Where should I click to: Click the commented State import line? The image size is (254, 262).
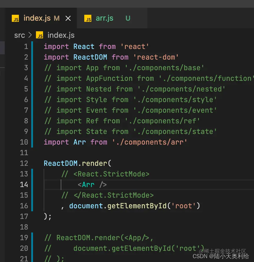[x=131, y=132]
